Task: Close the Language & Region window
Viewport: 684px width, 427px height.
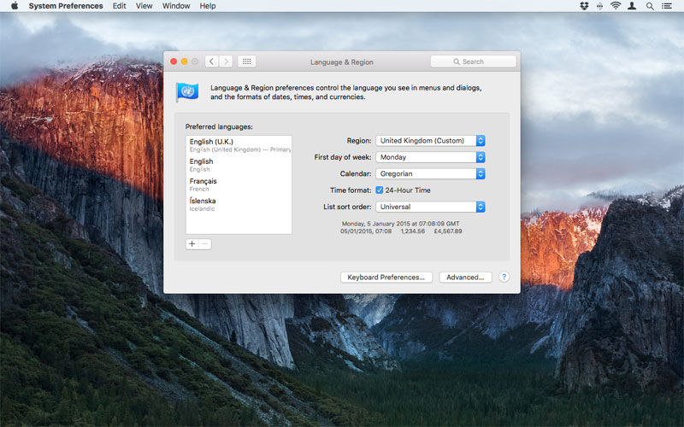Action: coord(174,61)
